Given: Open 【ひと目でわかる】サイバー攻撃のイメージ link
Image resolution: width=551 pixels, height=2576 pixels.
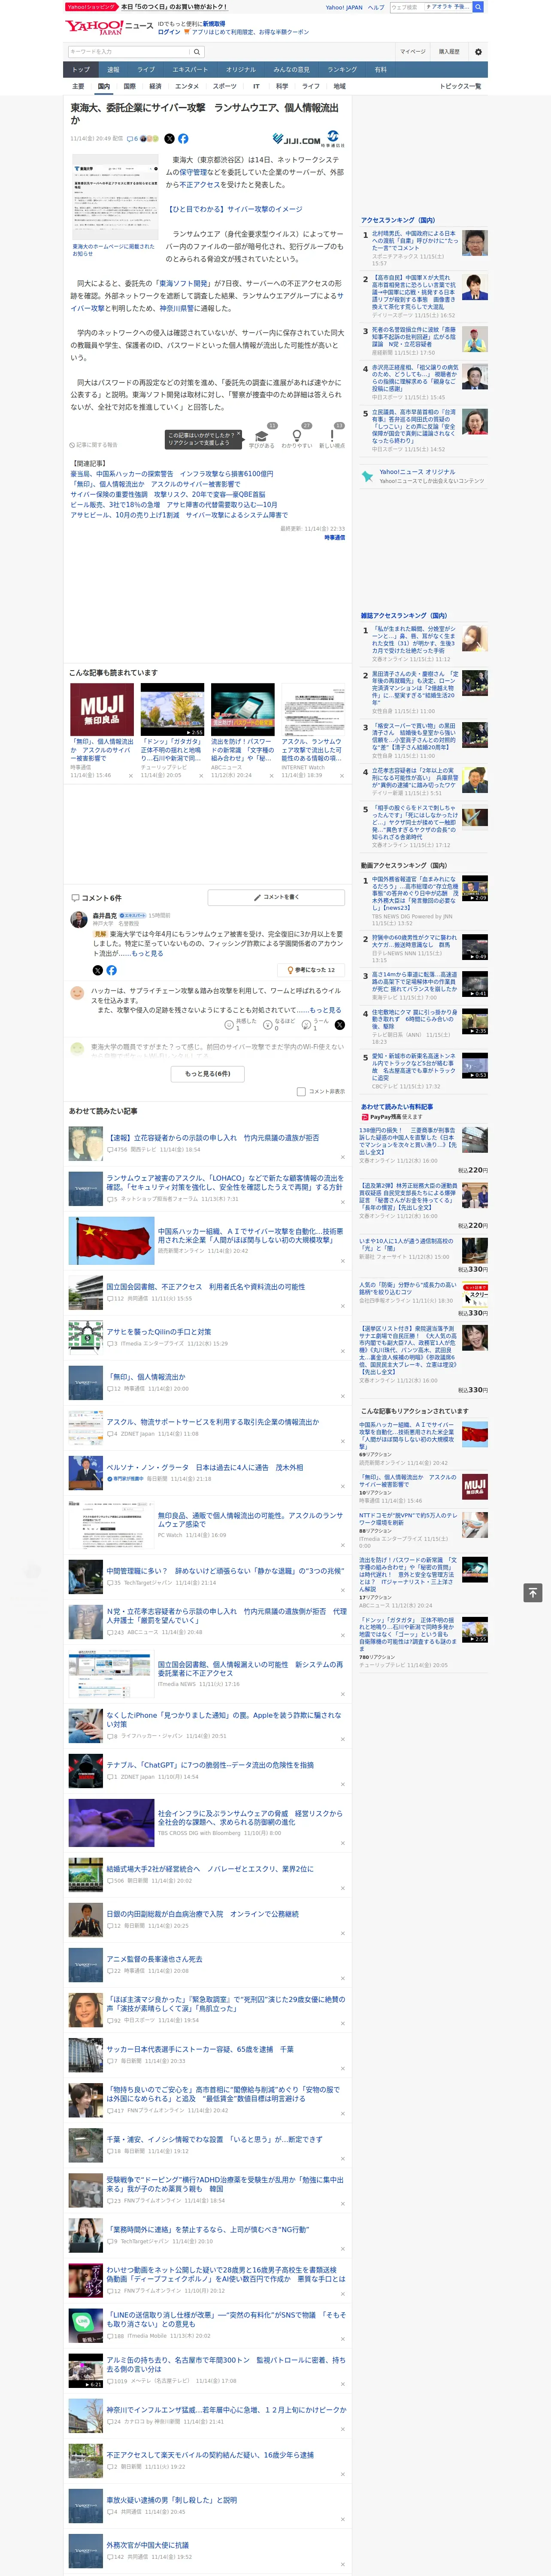Looking at the screenshot, I should point(234,209).
